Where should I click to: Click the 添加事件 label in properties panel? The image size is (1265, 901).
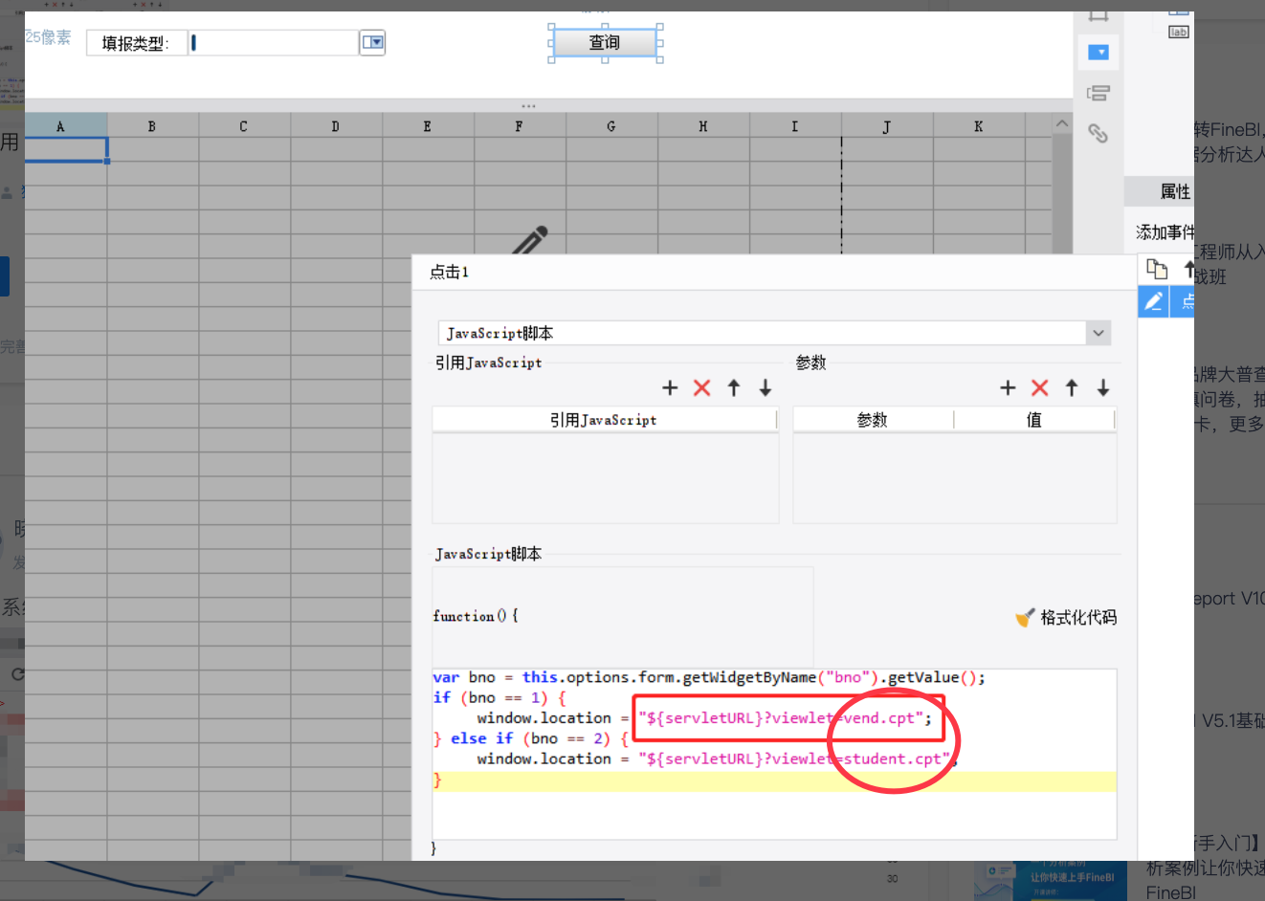pyautogui.click(x=1165, y=232)
